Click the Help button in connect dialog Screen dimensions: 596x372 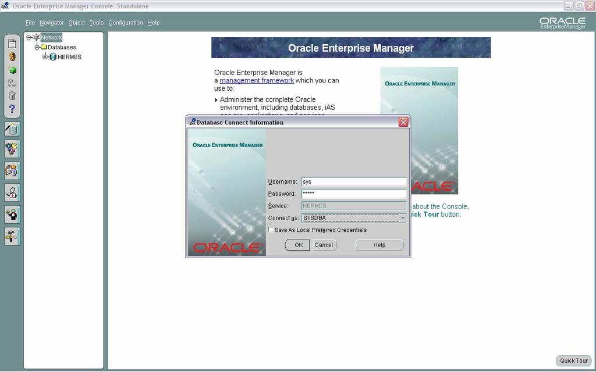[379, 245]
